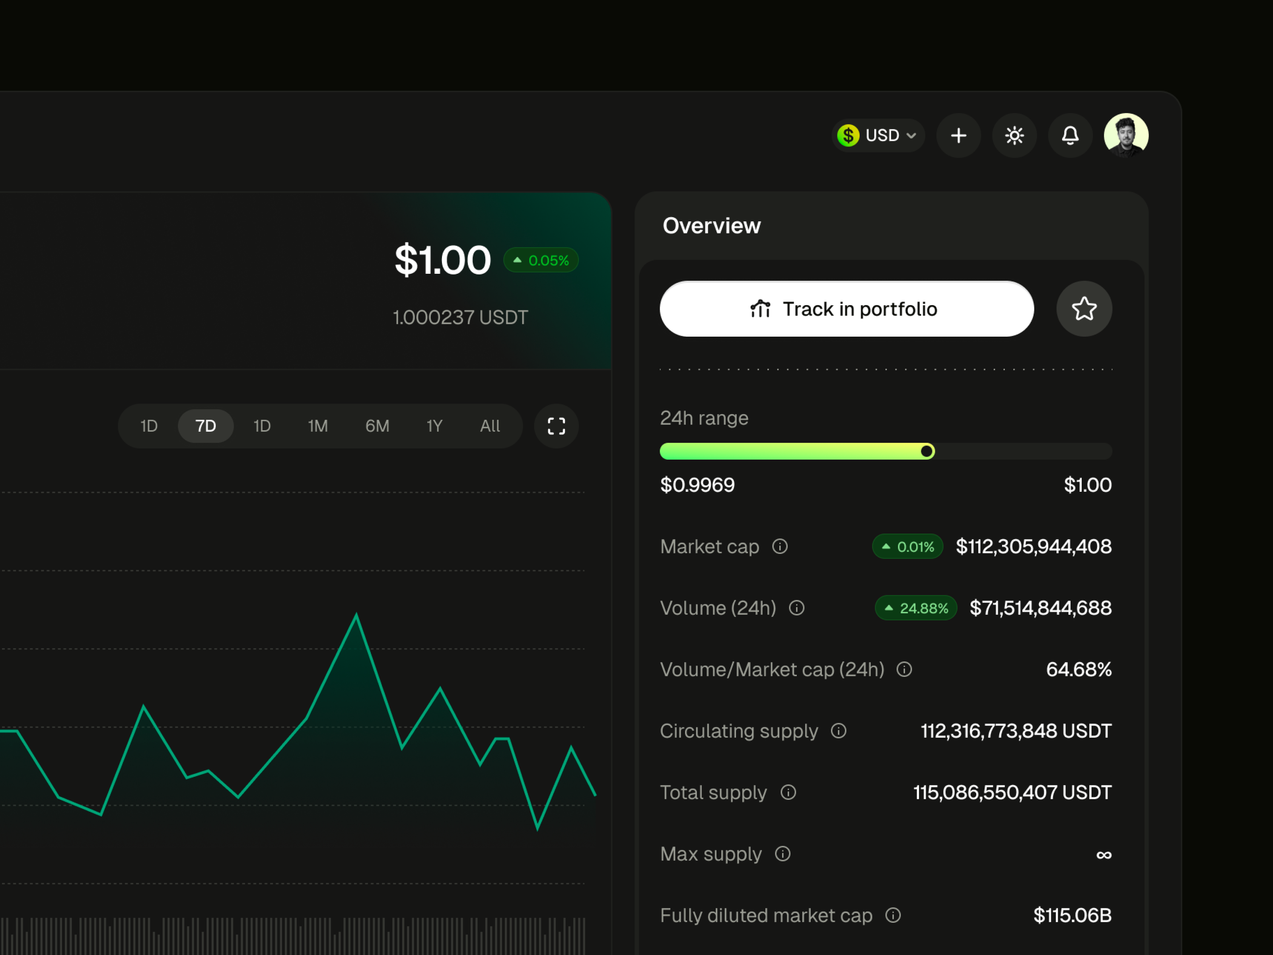1273x955 pixels.
Task: Add coin to favorites with star
Action: tap(1084, 308)
